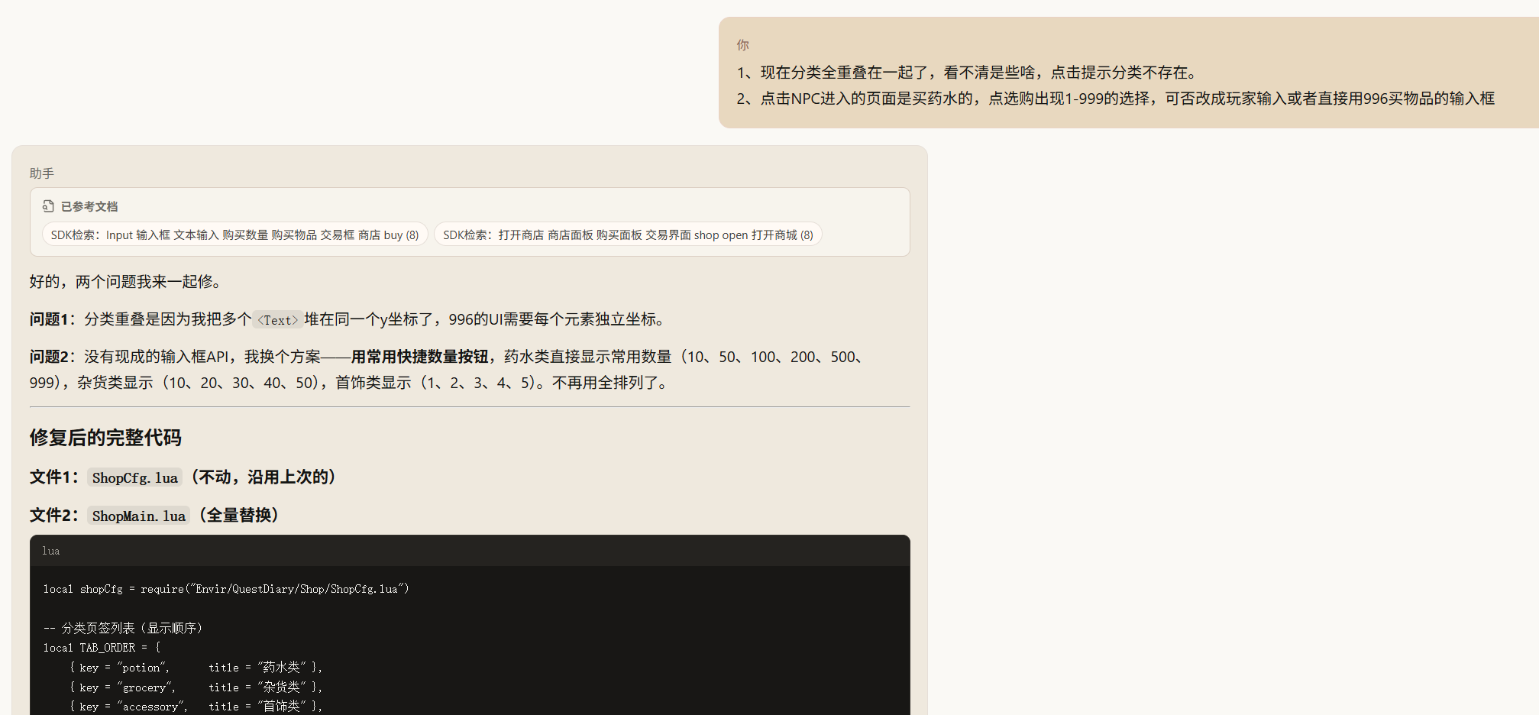Click the code line with require ShopCfg.lua
Image resolution: width=1539 pixels, height=715 pixels.
click(226, 589)
